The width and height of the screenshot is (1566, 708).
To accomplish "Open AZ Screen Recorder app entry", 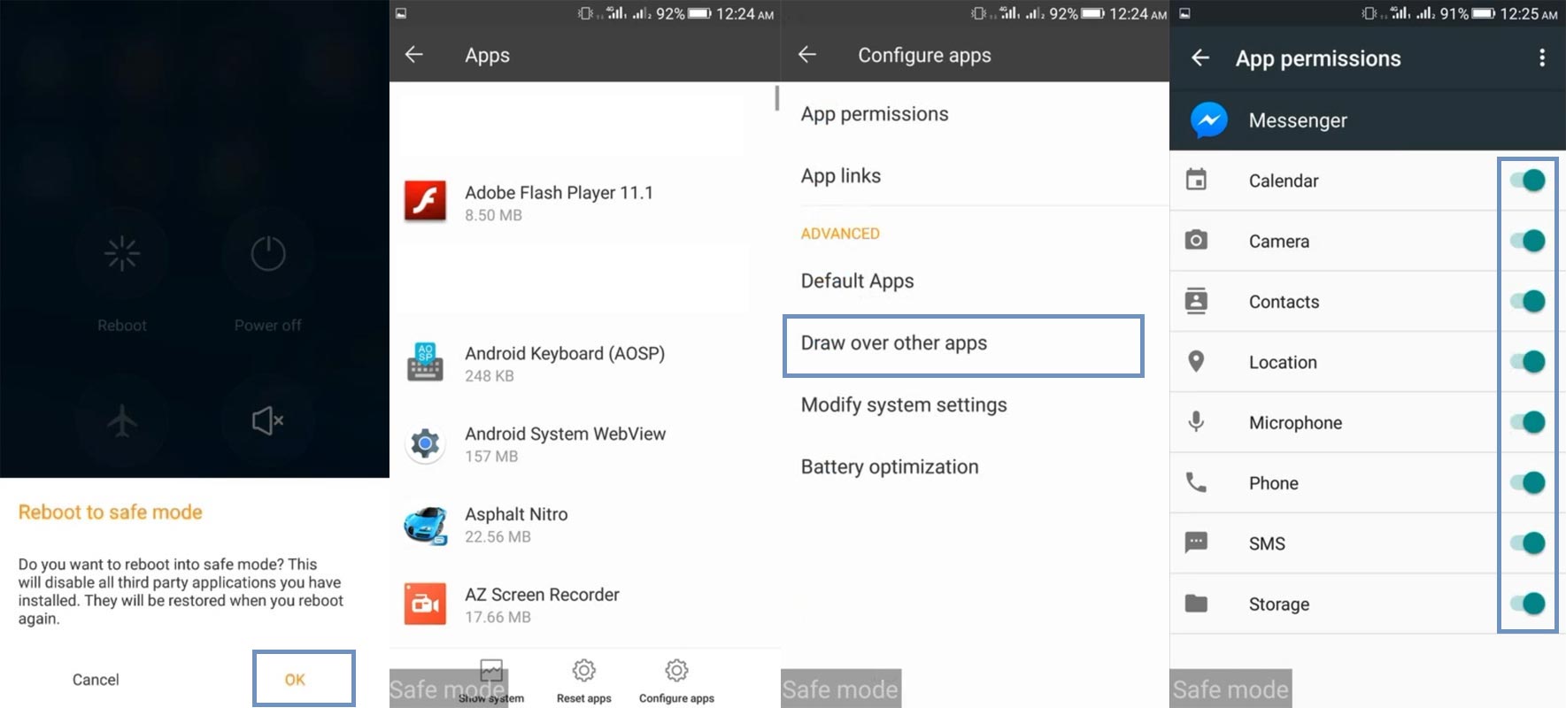I will (542, 604).
